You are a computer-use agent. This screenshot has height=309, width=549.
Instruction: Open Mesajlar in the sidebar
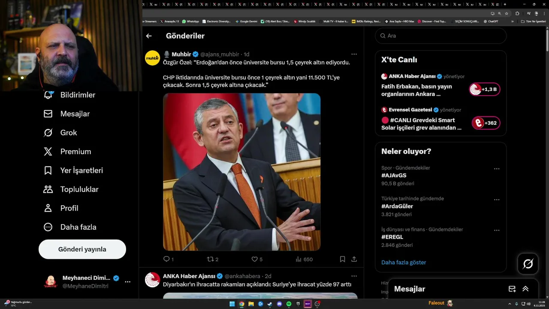click(x=67, y=114)
